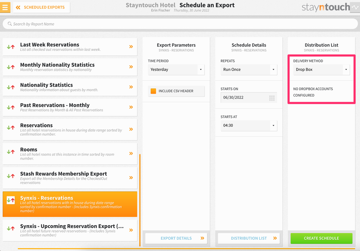
Task: Click export arrows icon for Synxis - Upcoming Reservation
Action: point(11,228)
